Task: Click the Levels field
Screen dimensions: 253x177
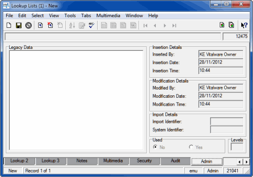Action: (237, 147)
